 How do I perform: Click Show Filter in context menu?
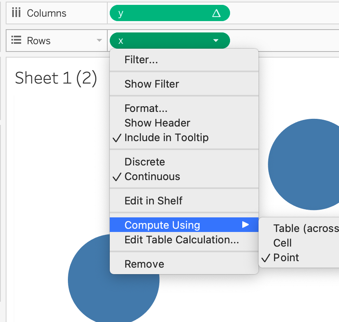point(152,84)
